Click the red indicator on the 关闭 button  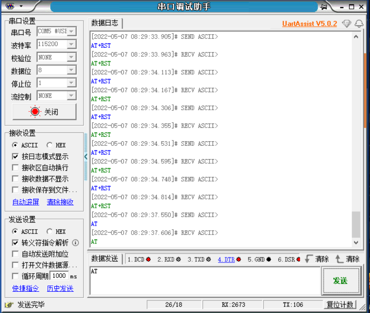click(x=35, y=111)
